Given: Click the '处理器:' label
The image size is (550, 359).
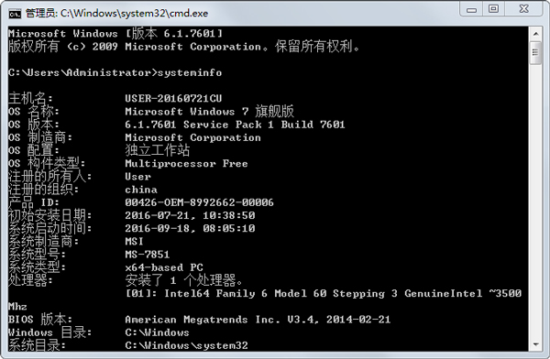Looking at the screenshot, I should tap(30, 280).
